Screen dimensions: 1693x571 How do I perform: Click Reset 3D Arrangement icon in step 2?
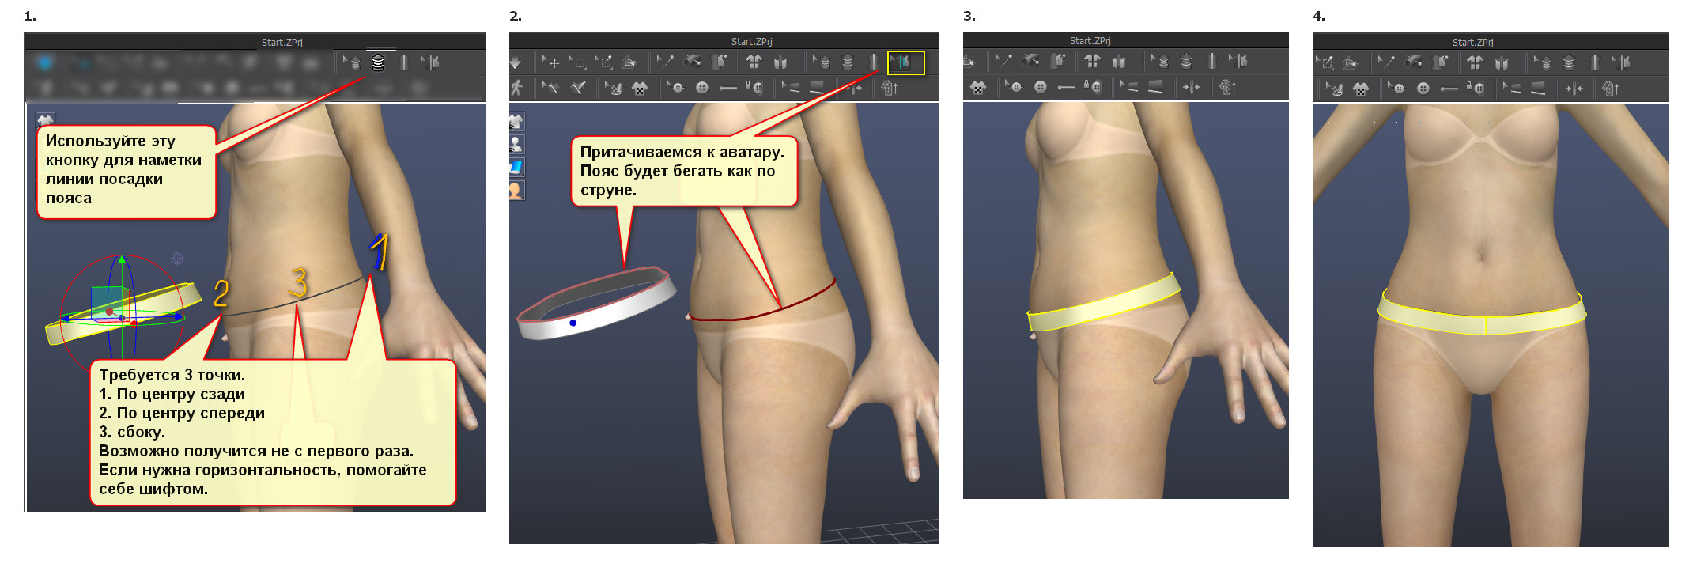pyautogui.click(x=780, y=62)
